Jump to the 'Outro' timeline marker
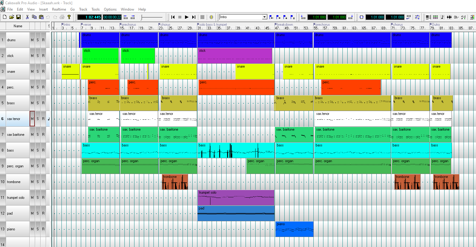The image size is (476, 247). [x=435, y=25]
